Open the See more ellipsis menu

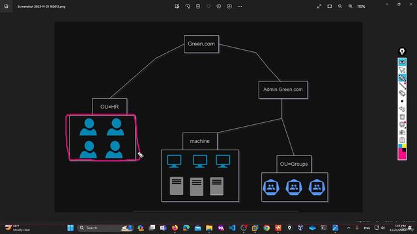(240, 6)
